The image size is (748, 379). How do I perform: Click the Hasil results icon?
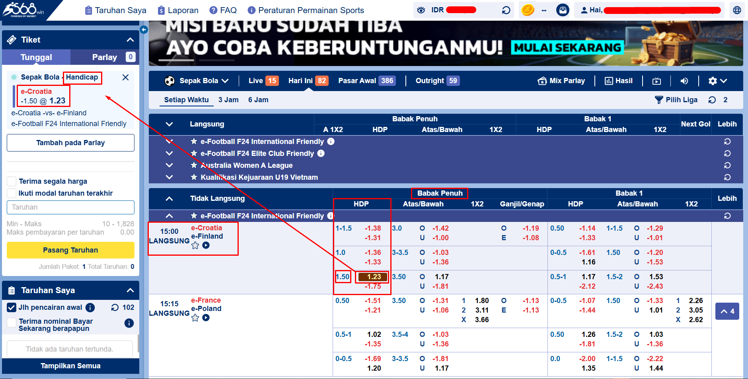coord(618,81)
